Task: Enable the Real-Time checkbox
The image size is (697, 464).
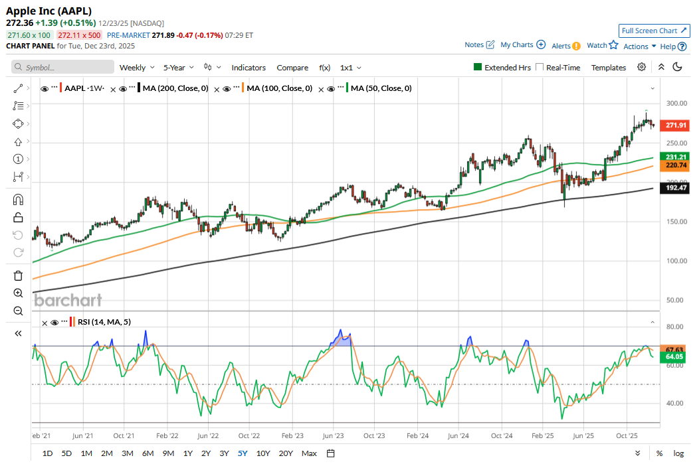Action: pos(540,67)
